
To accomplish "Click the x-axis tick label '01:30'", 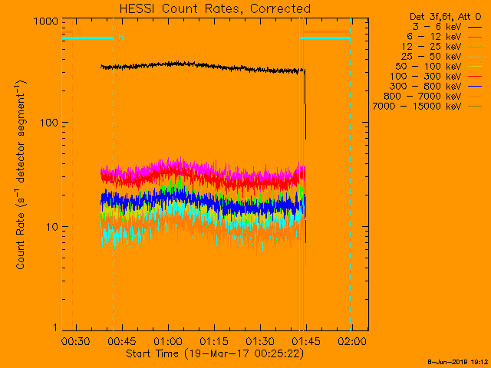I will (260, 341).
